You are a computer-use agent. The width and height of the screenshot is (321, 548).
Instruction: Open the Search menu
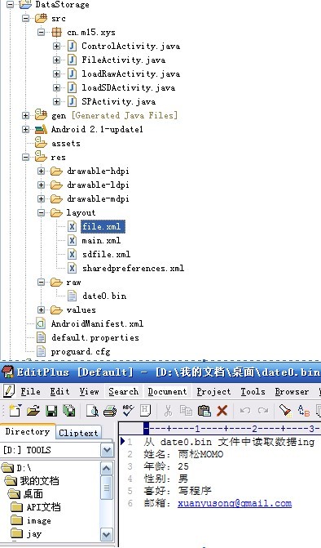123,391
